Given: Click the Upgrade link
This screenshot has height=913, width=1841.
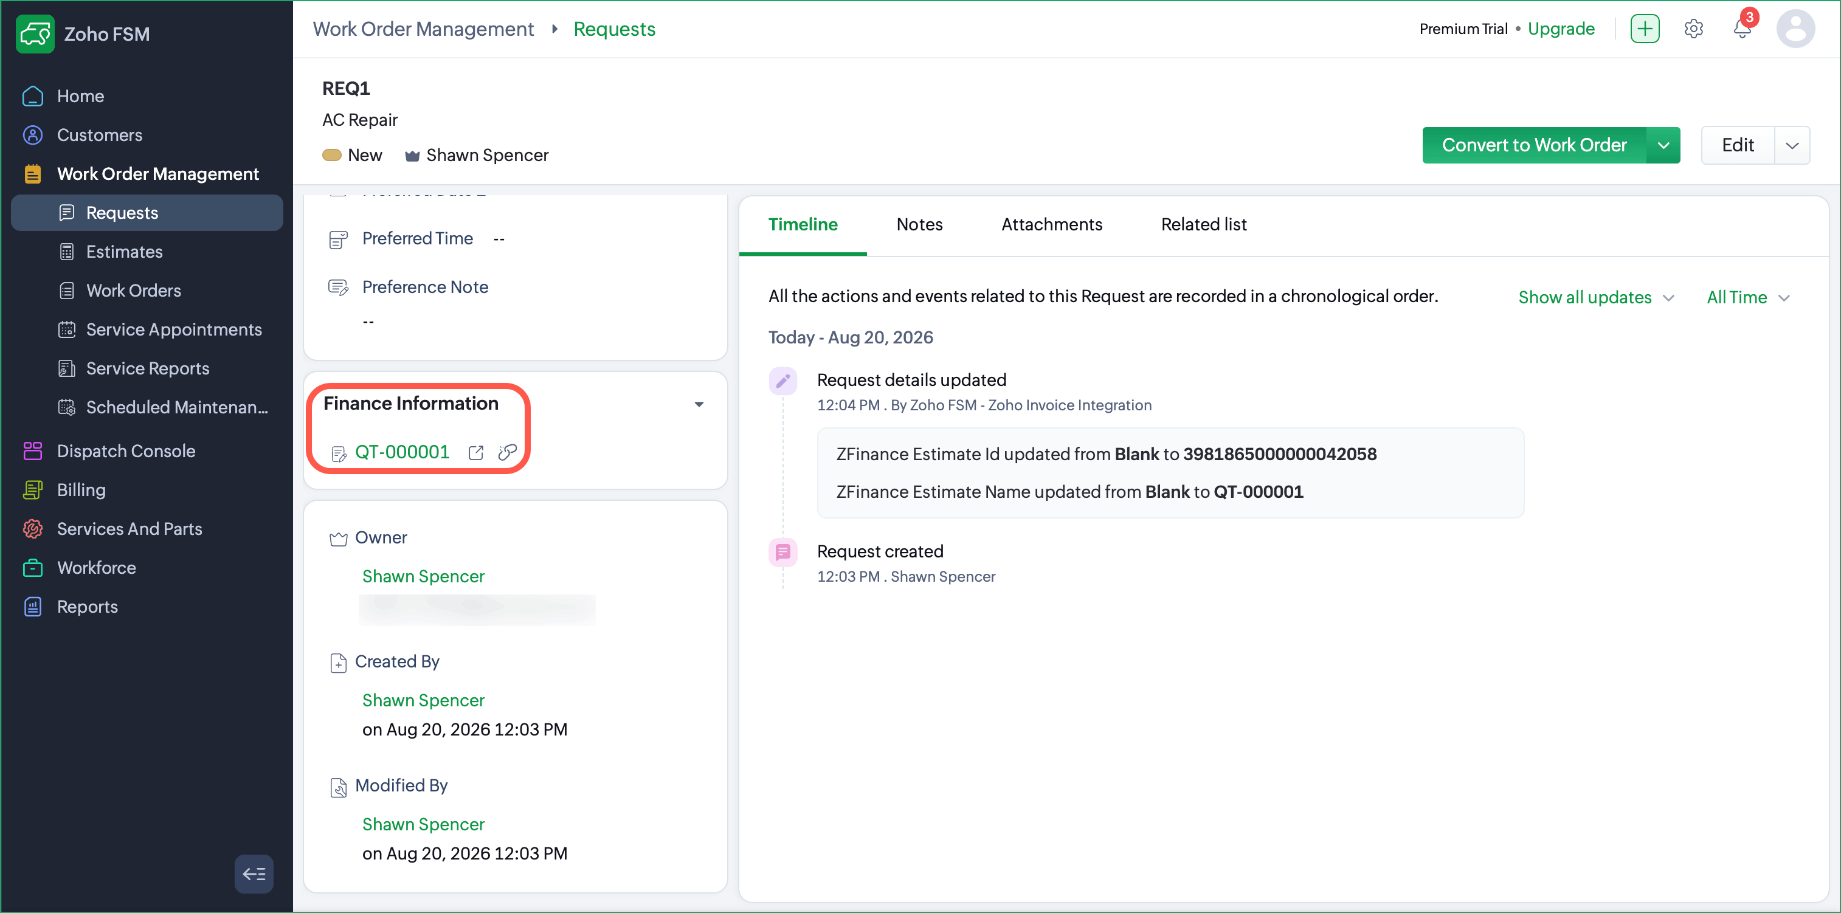Looking at the screenshot, I should [1561, 29].
